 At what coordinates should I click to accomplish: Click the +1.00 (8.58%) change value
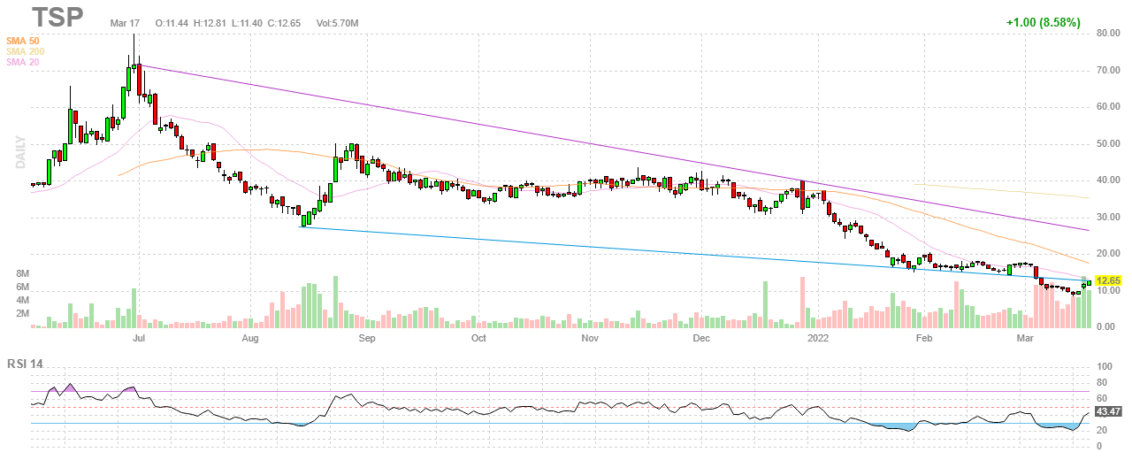point(1043,22)
